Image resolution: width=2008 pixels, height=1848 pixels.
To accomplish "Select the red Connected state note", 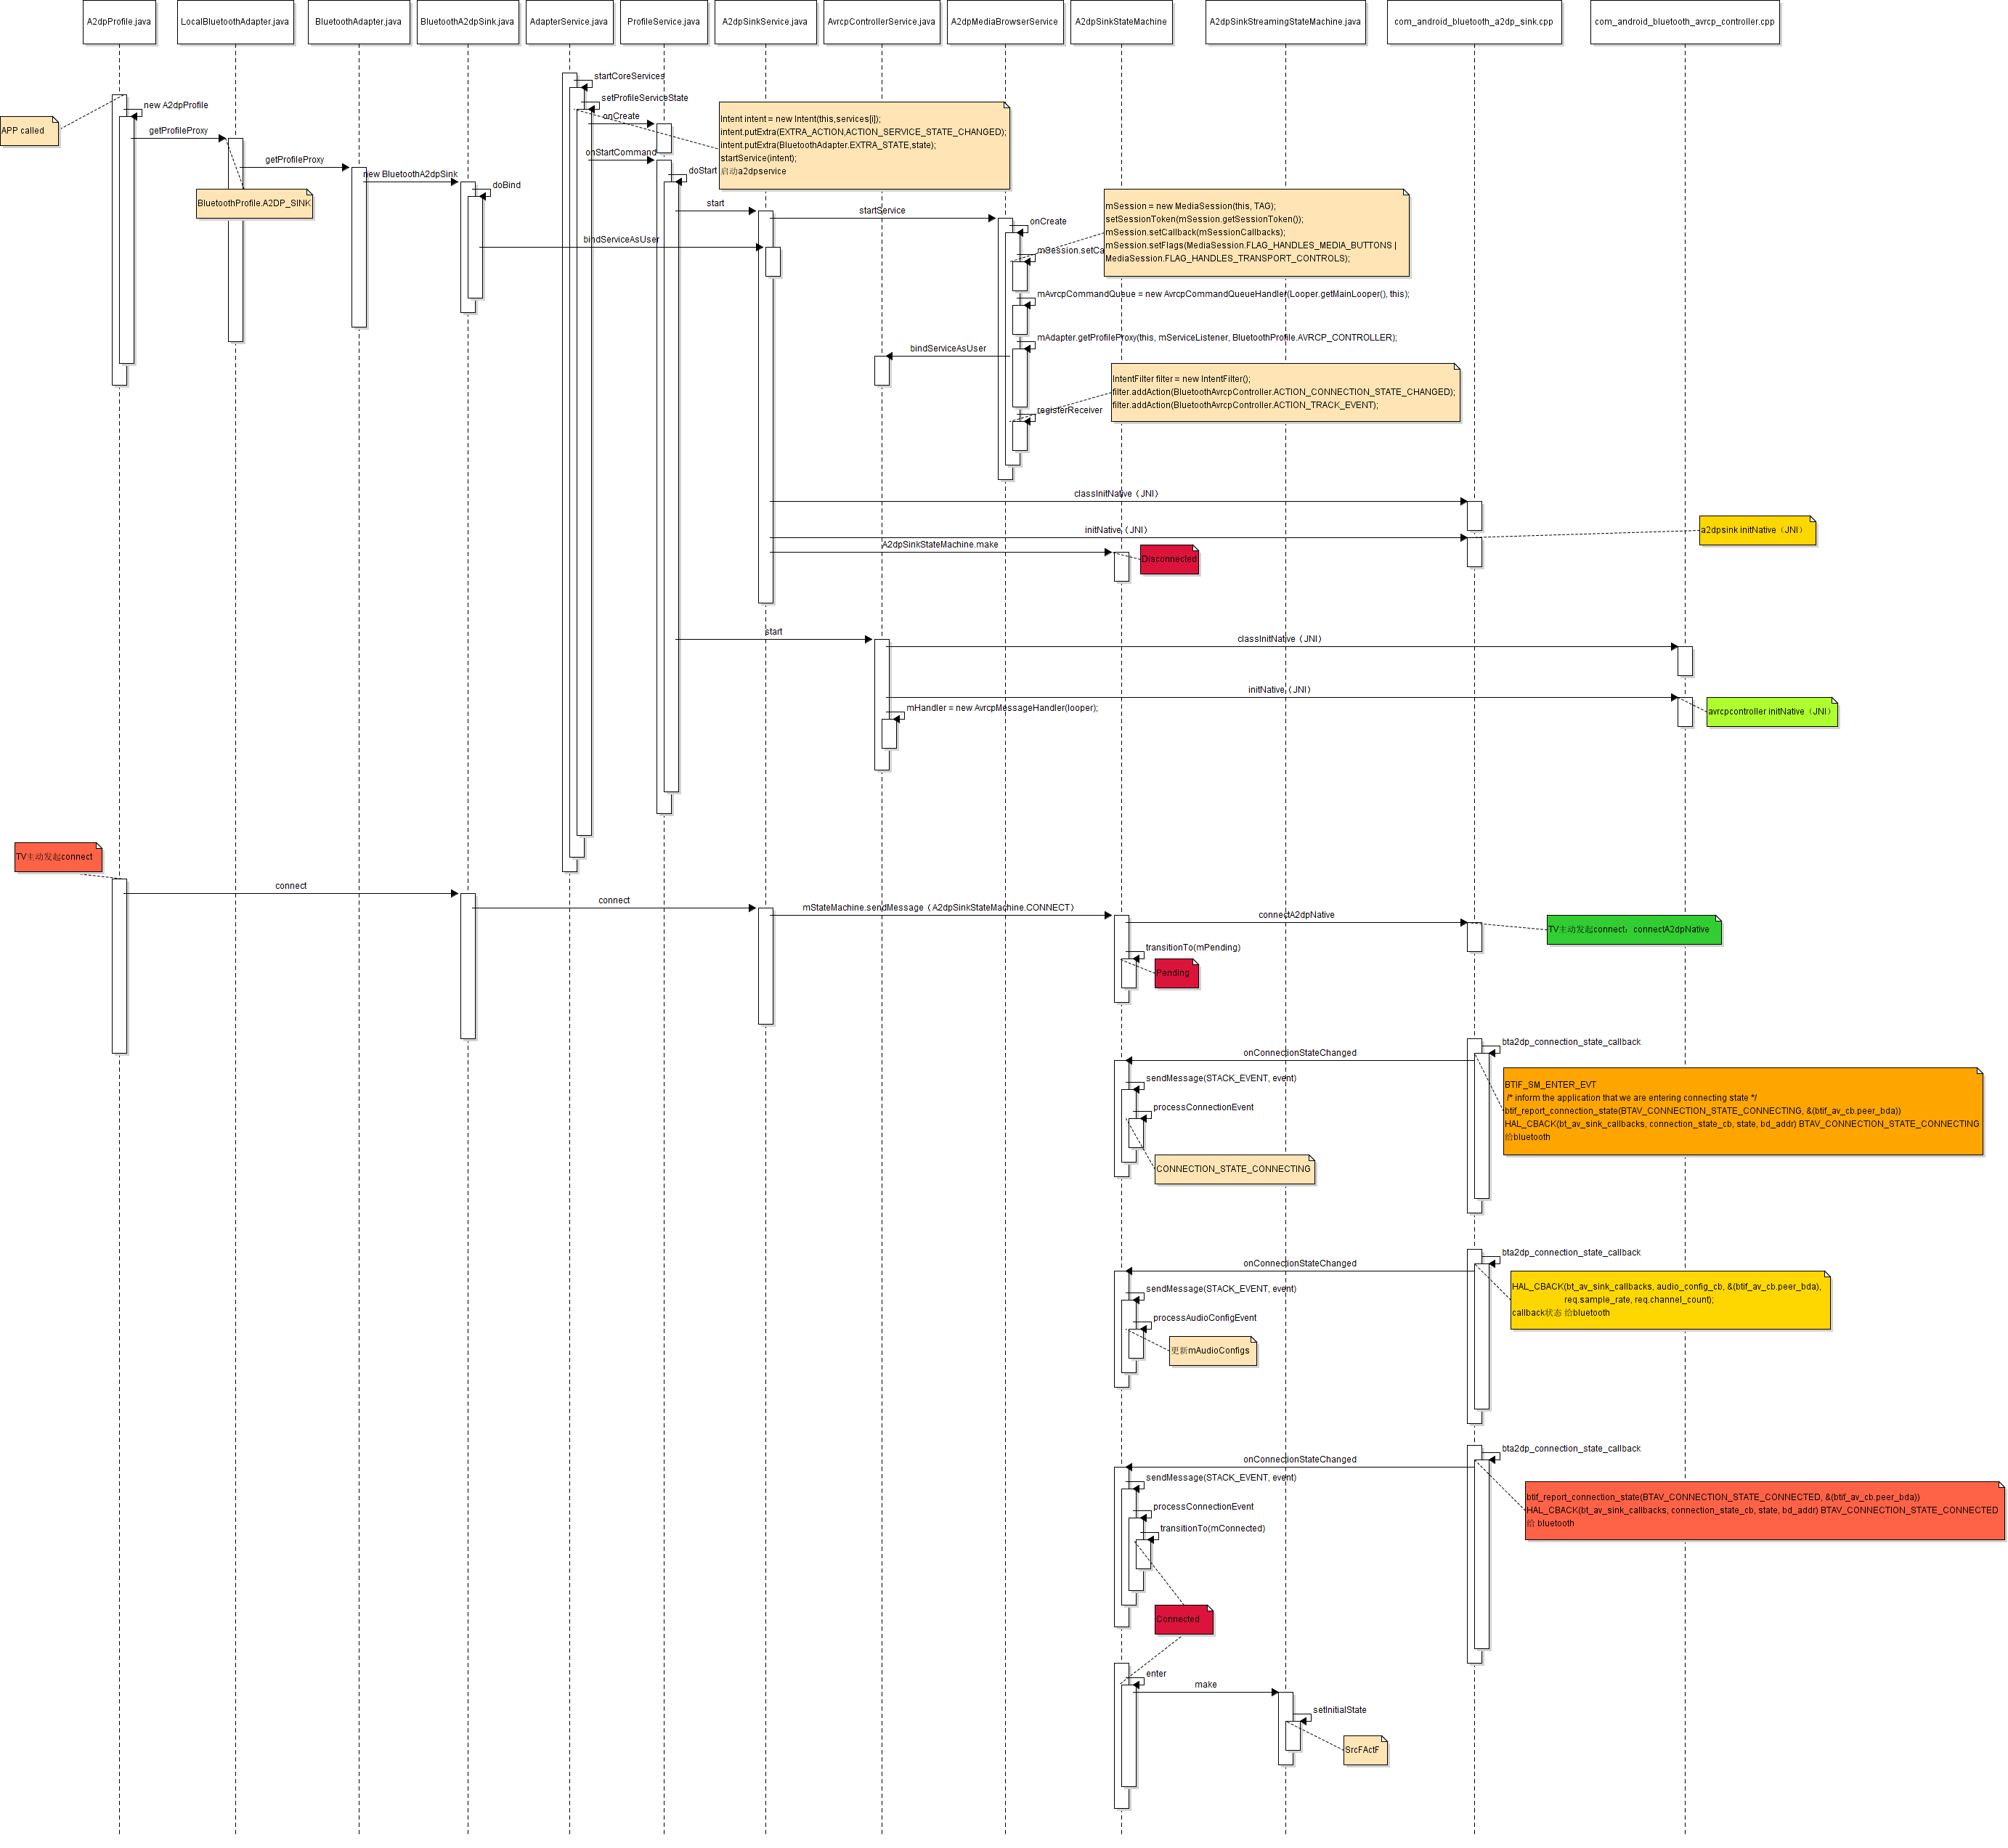I will coord(1183,1619).
